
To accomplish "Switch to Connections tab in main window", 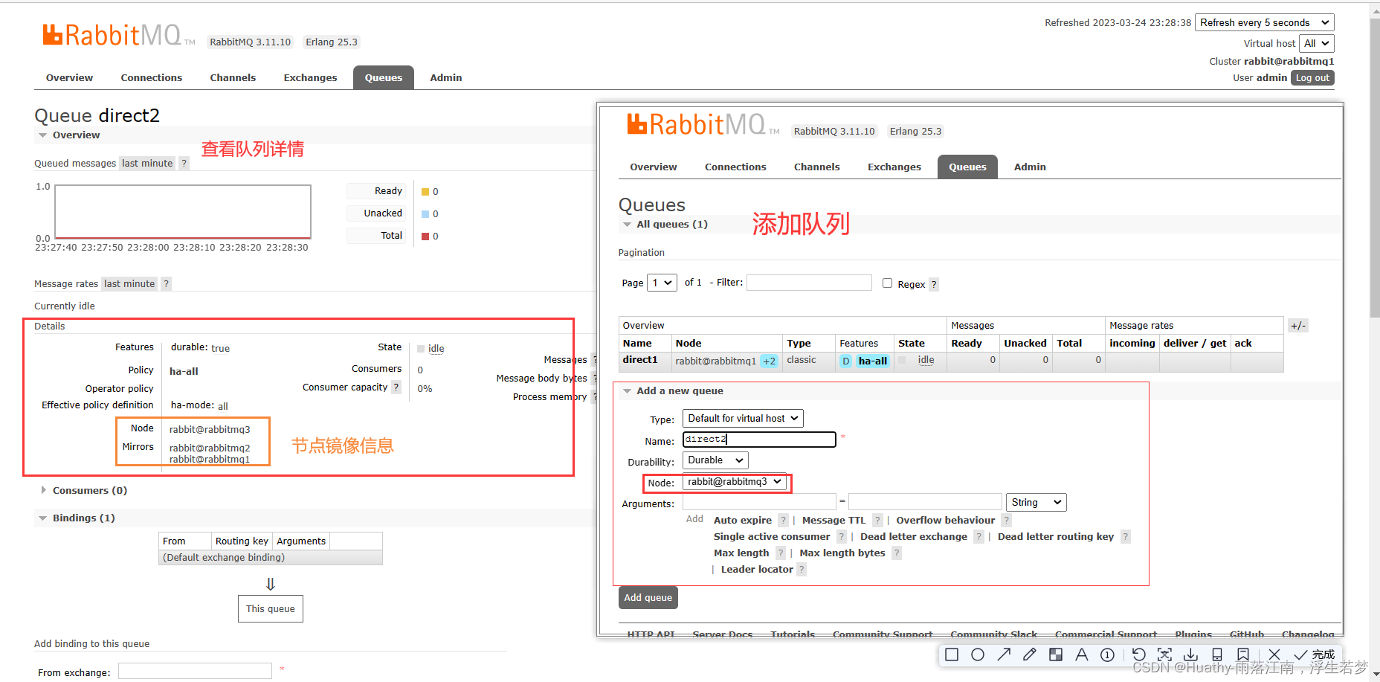I will 152,78.
